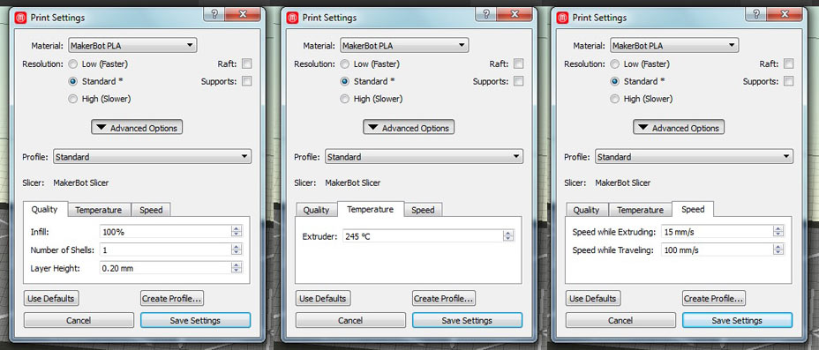Click Save Settings in left window
Screen dimensions: 819x350
[x=195, y=320]
